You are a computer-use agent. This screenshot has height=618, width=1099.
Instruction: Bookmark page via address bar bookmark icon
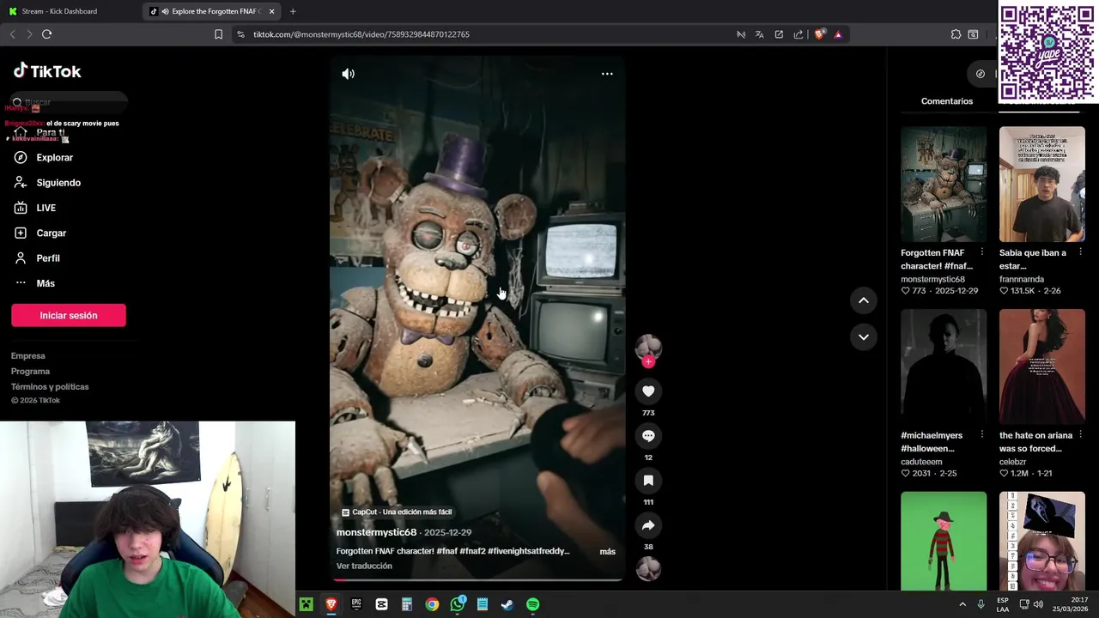point(218,34)
